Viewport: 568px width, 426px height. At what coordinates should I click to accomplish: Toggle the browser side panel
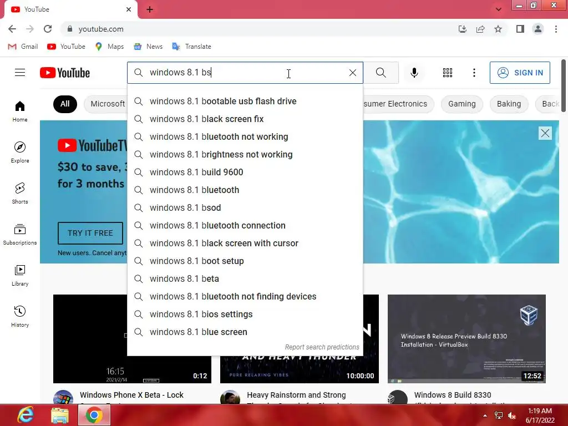520,29
